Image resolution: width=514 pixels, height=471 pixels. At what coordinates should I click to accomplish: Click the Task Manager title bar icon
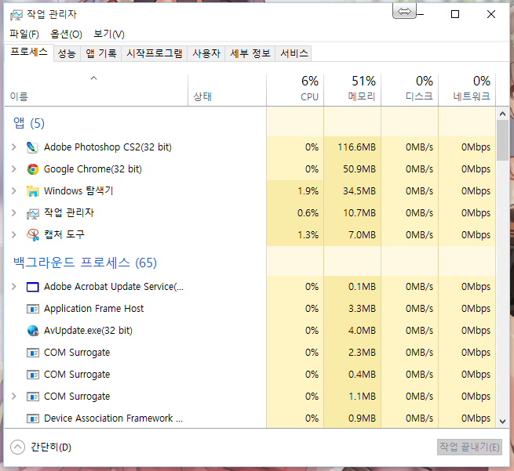point(16,15)
